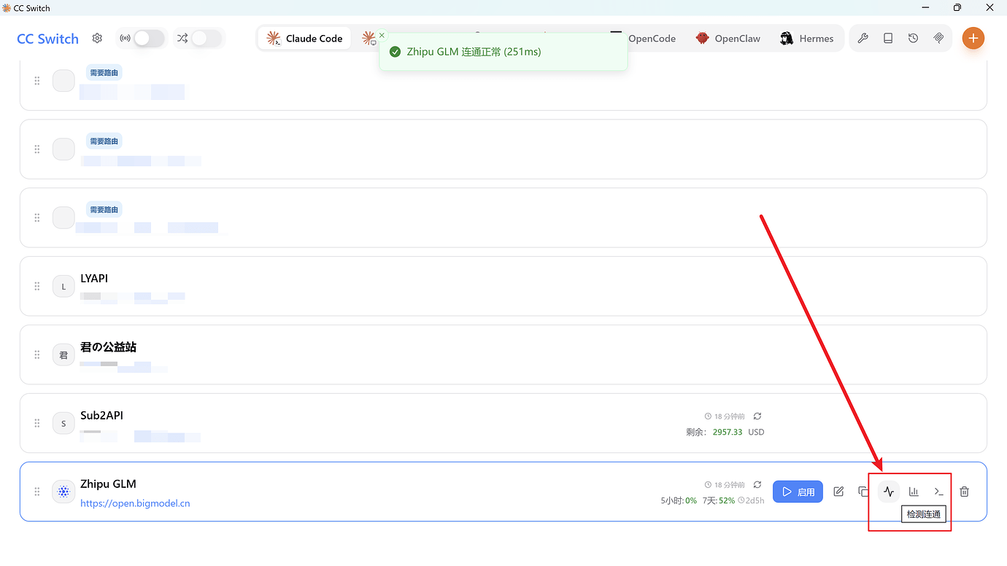Toggle the proxy switch next to the broadcast icon
This screenshot has width=1007, height=566.
point(149,39)
